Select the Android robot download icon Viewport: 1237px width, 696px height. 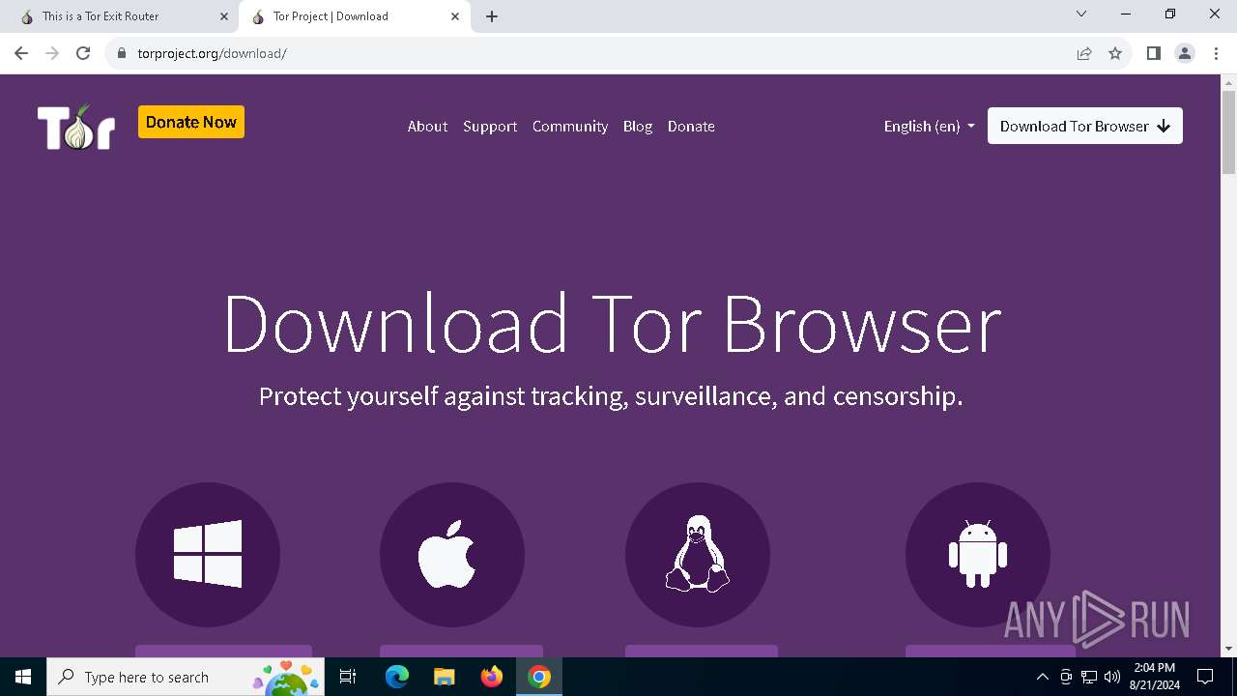point(978,555)
